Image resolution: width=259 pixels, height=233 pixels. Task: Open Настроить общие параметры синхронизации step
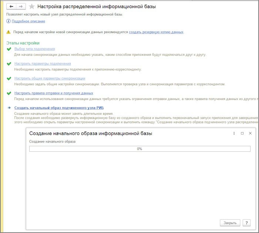(50, 78)
